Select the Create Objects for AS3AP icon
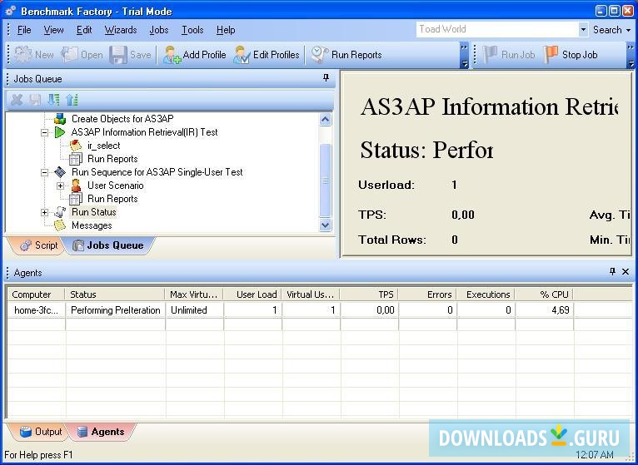The width and height of the screenshot is (638, 465). pos(60,119)
